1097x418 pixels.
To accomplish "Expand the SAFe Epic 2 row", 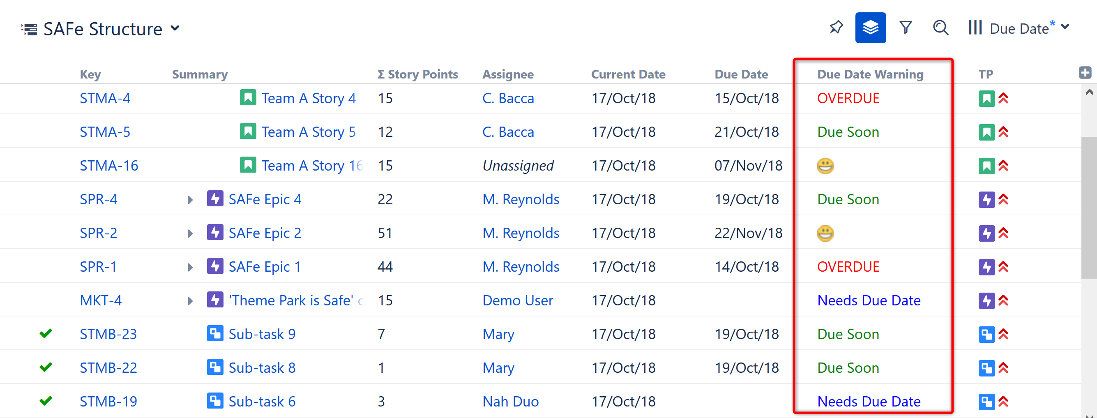I will coord(190,233).
